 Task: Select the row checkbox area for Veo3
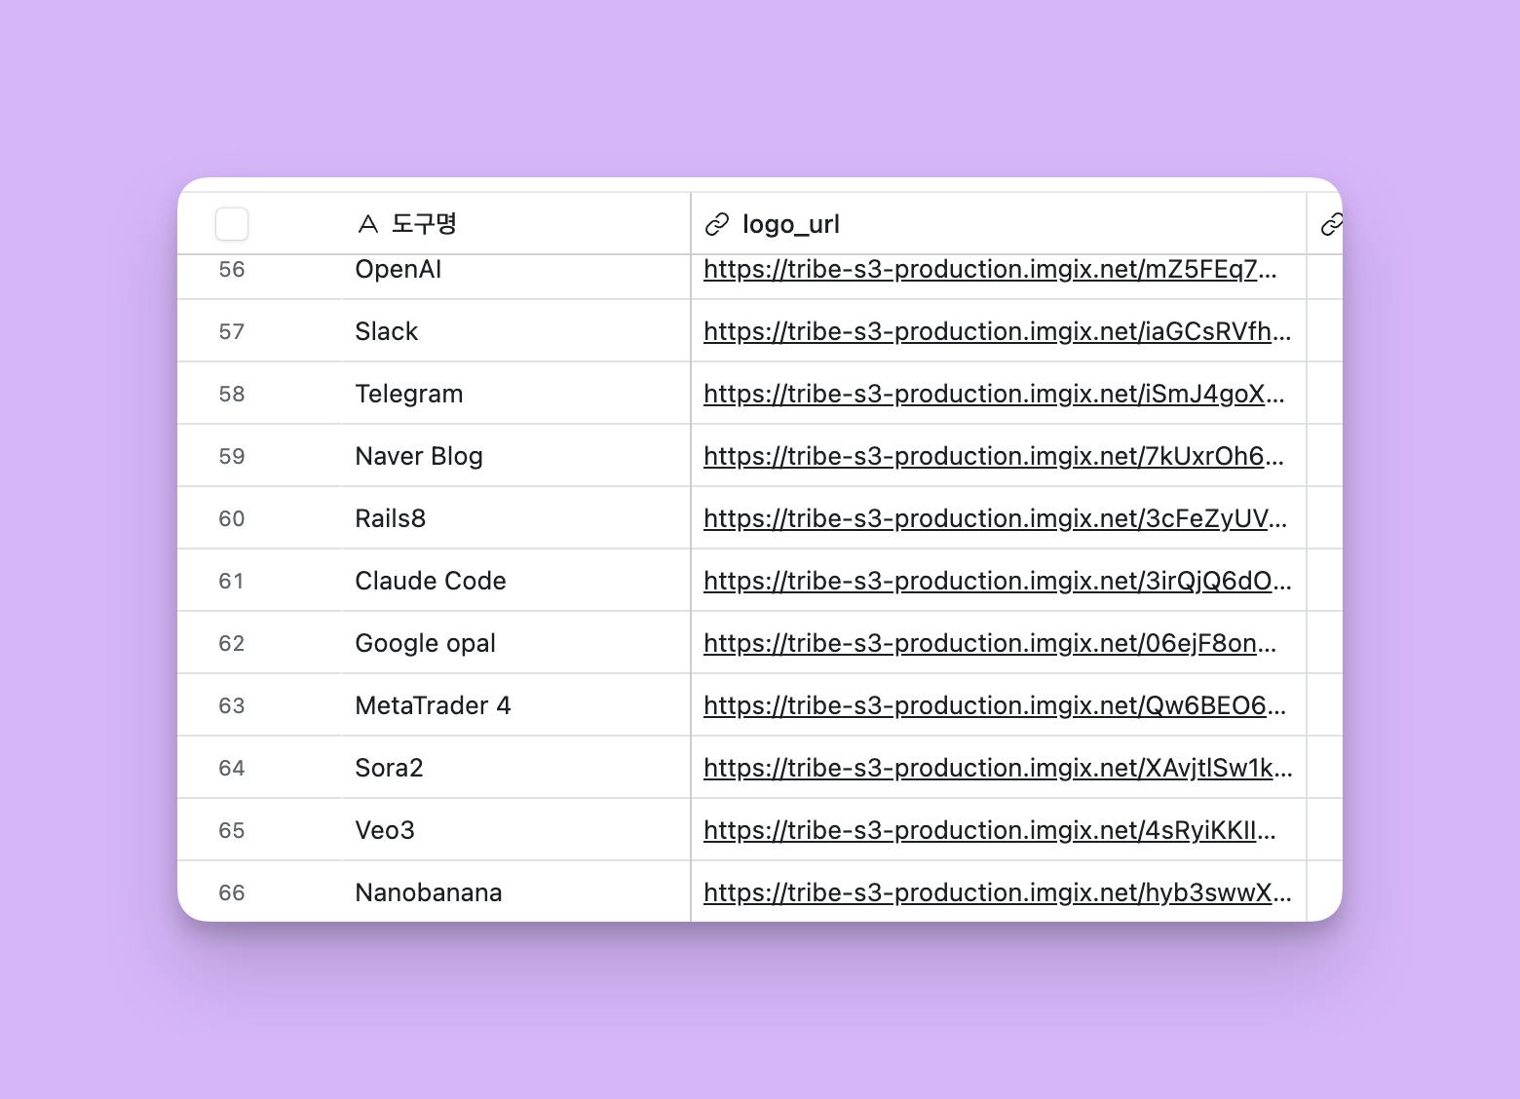232,830
